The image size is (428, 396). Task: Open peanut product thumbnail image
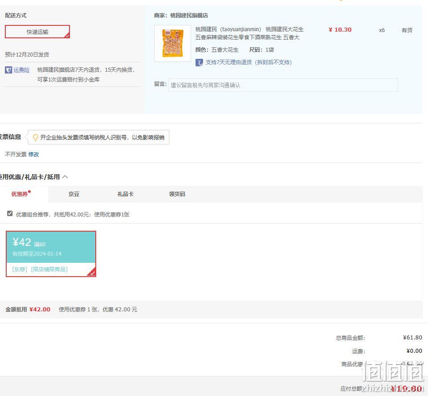[172, 43]
